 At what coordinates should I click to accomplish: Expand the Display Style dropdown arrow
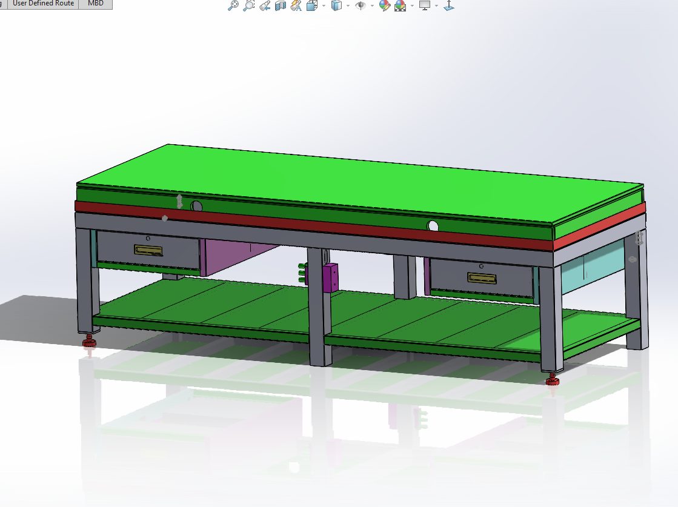pyautogui.click(x=348, y=5)
